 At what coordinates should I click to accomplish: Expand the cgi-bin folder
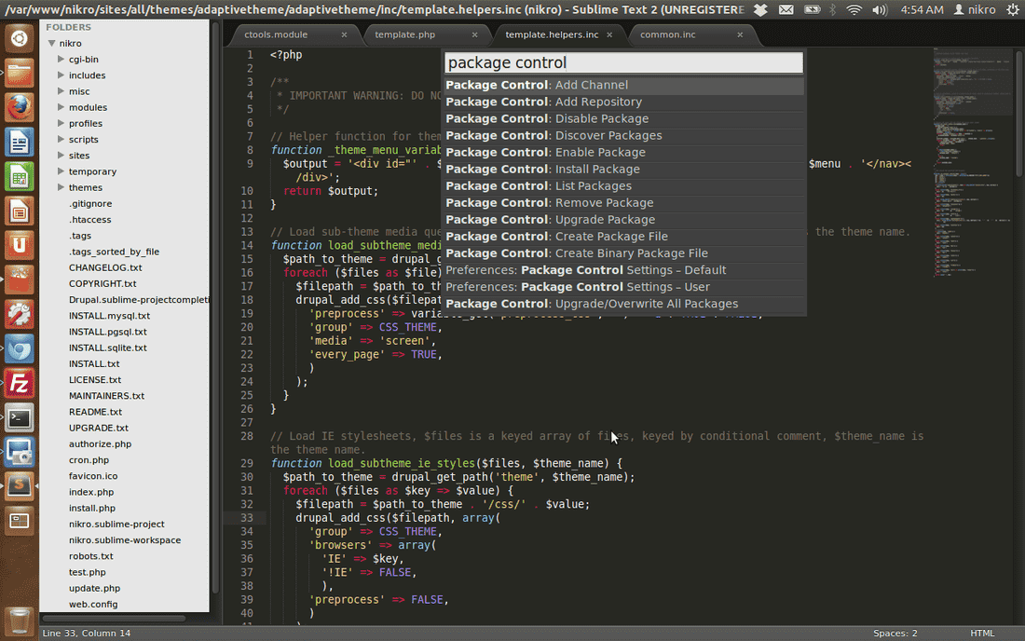61,59
